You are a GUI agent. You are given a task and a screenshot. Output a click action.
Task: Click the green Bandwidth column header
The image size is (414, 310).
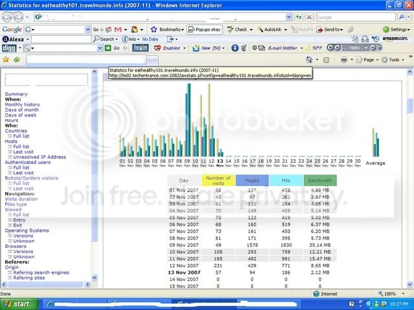click(x=320, y=180)
